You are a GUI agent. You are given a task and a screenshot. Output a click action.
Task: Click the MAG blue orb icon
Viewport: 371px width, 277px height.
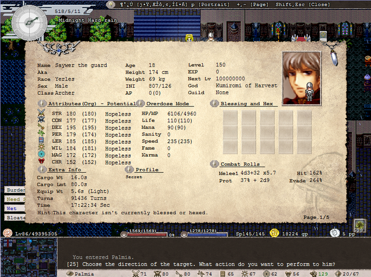[x=41, y=154]
